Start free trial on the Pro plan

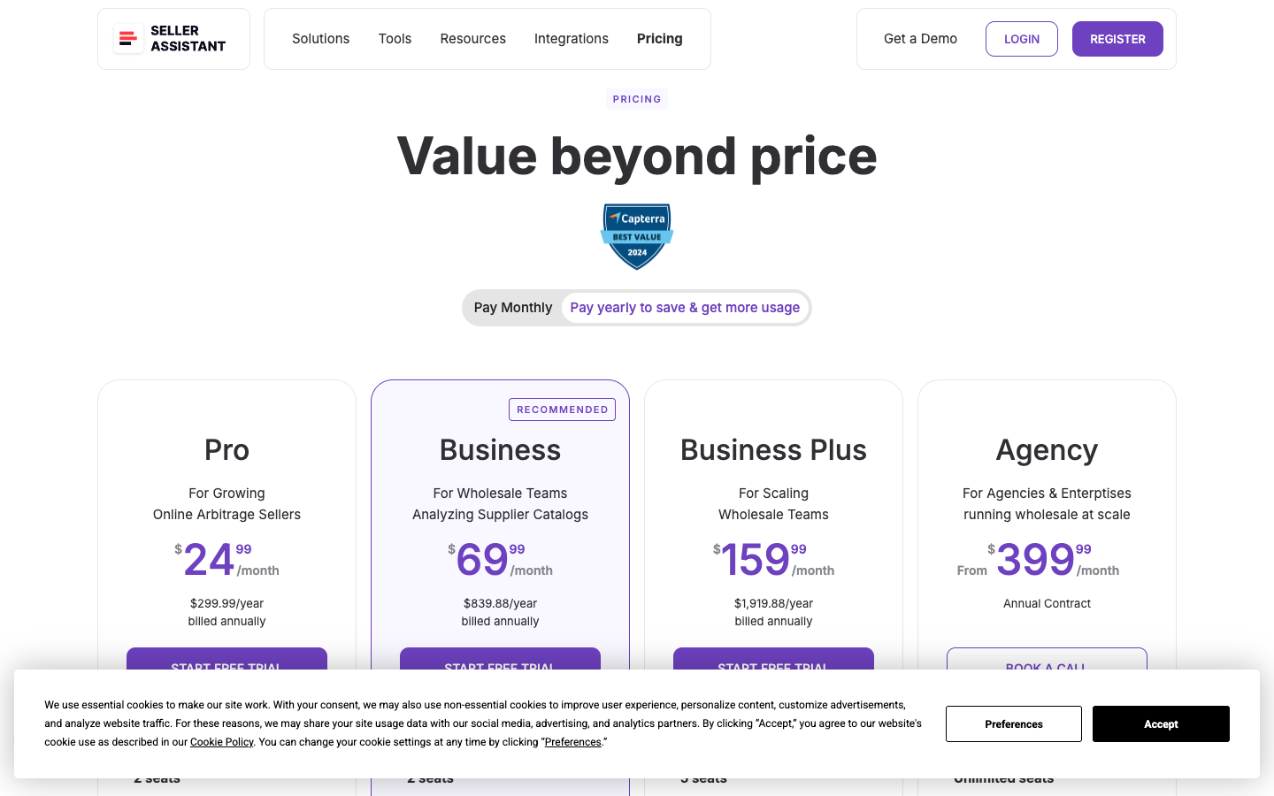coord(226,663)
